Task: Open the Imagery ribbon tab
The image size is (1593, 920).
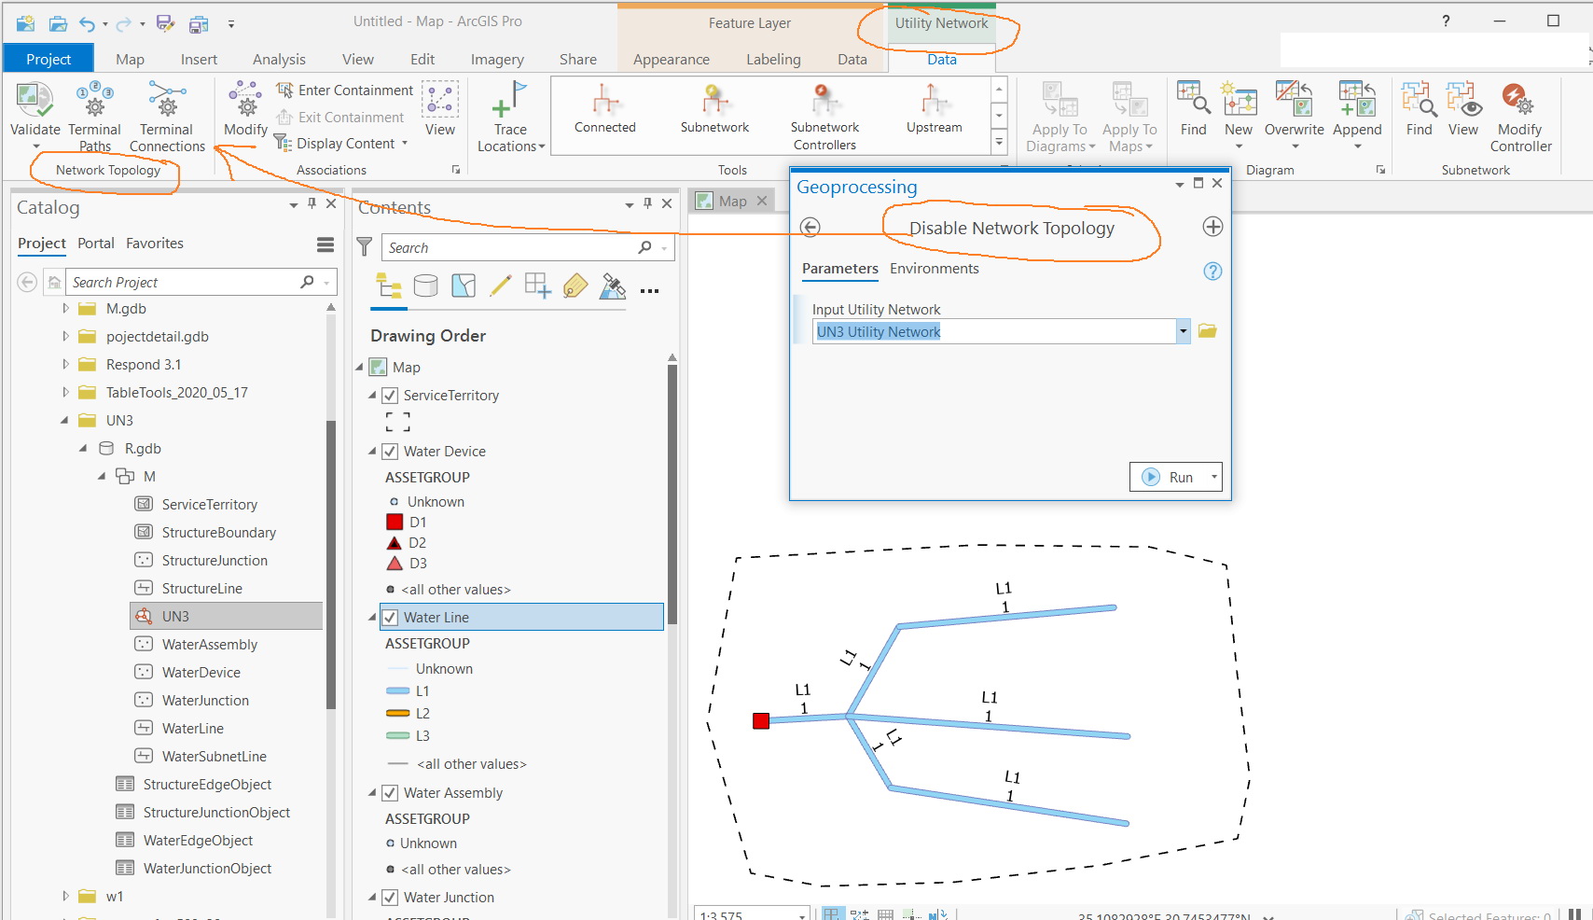Action: 497,59
